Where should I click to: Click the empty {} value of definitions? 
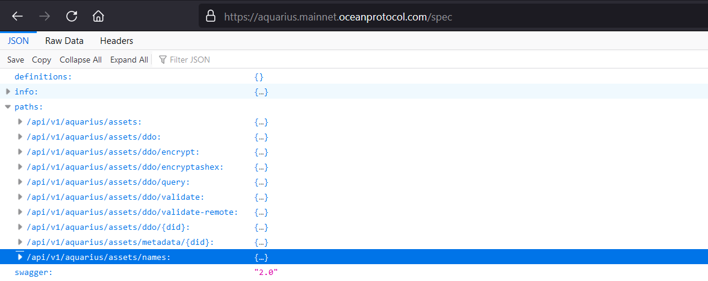[259, 76]
